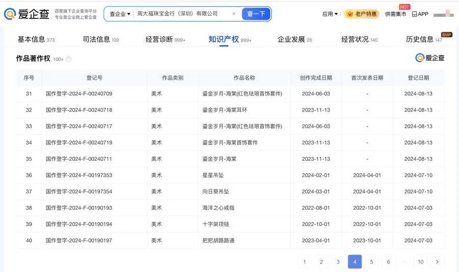The image size is (459, 272).
Task: Click the pagination ellipsis to jump pages
Action: [404, 262]
